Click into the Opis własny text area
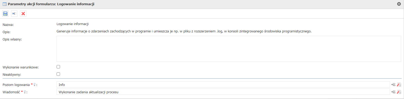Viewport: 404px width, 99px height. click(x=229, y=49)
